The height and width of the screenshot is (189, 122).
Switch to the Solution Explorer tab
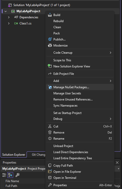click(x=14, y=154)
